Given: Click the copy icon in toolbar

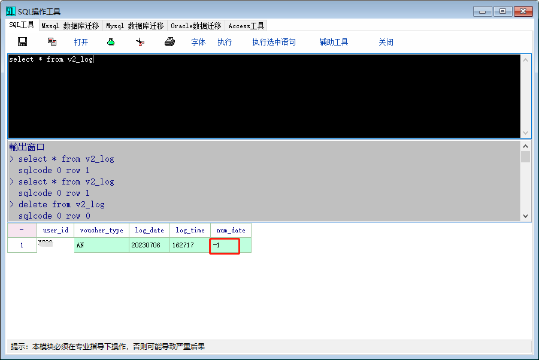Looking at the screenshot, I should point(52,42).
